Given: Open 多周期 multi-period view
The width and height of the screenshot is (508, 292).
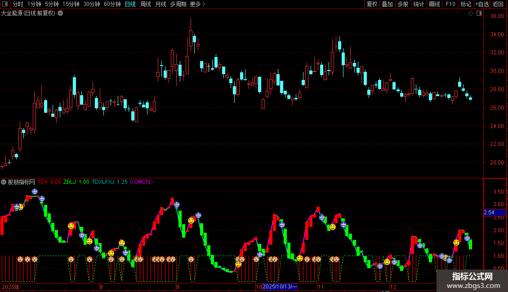Looking at the screenshot, I should [178, 4].
